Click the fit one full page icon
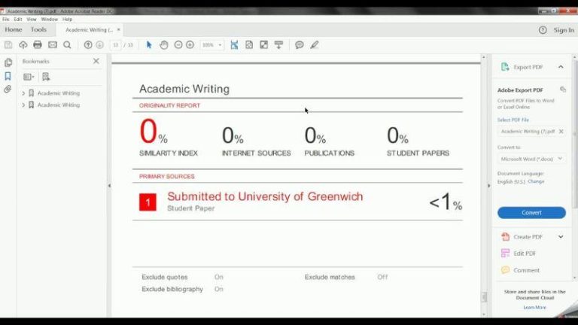 (249, 45)
